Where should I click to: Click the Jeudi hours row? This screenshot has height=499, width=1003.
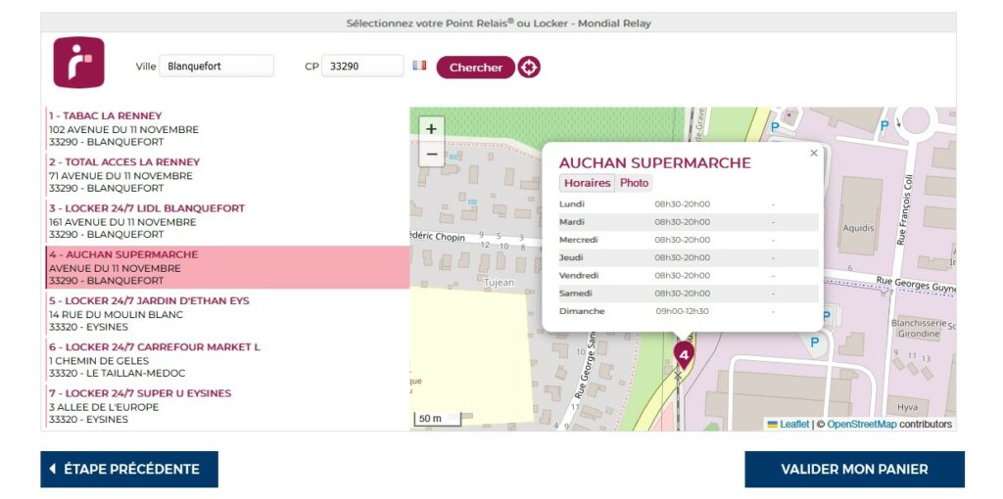(x=689, y=258)
